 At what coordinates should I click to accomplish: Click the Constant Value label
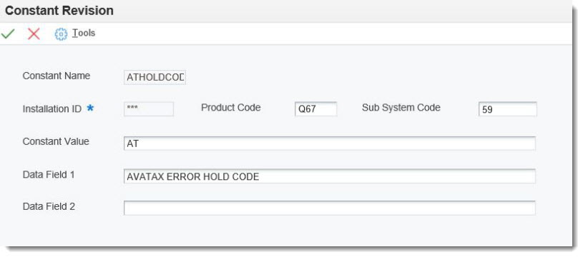click(x=56, y=141)
